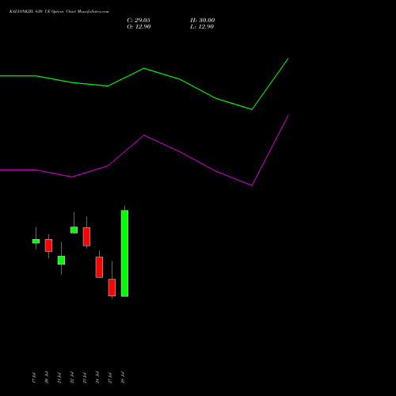Select the small green candlestick for 17 Jul
The height and width of the screenshot is (396, 396).
pyautogui.click(x=36, y=241)
